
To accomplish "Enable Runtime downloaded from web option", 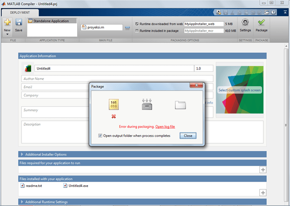I will click(136, 23).
